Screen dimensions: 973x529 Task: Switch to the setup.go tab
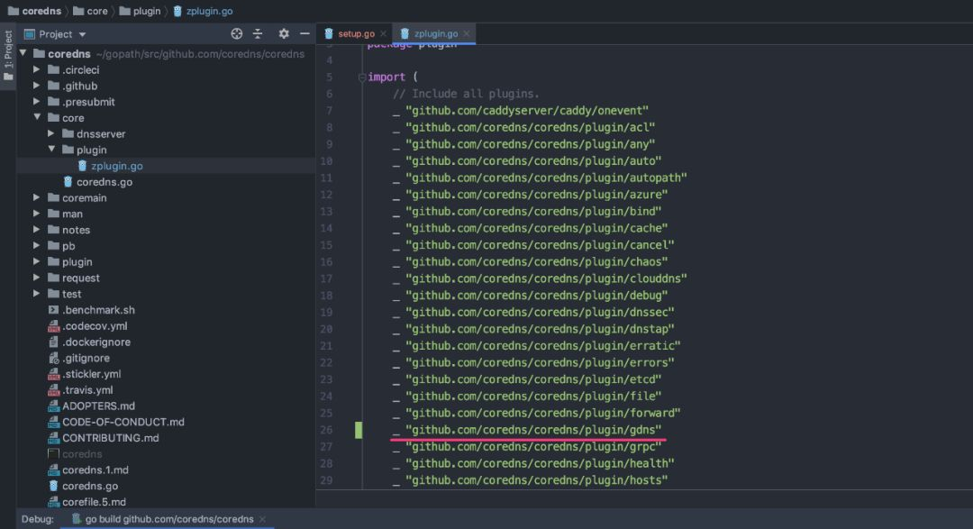[355, 34]
